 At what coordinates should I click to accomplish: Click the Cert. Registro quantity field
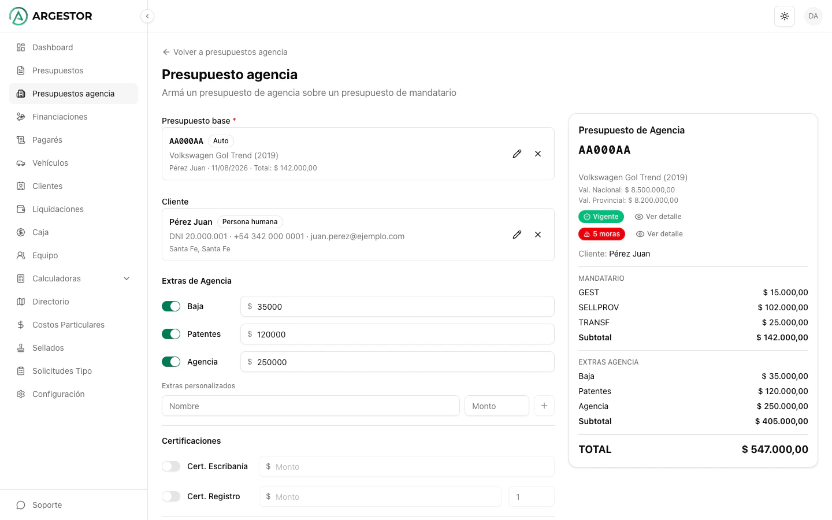tap(532, 496)
